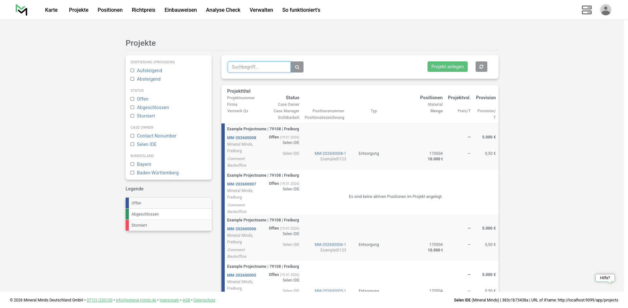Open project MM-202600008 link

tap(241, 138)
